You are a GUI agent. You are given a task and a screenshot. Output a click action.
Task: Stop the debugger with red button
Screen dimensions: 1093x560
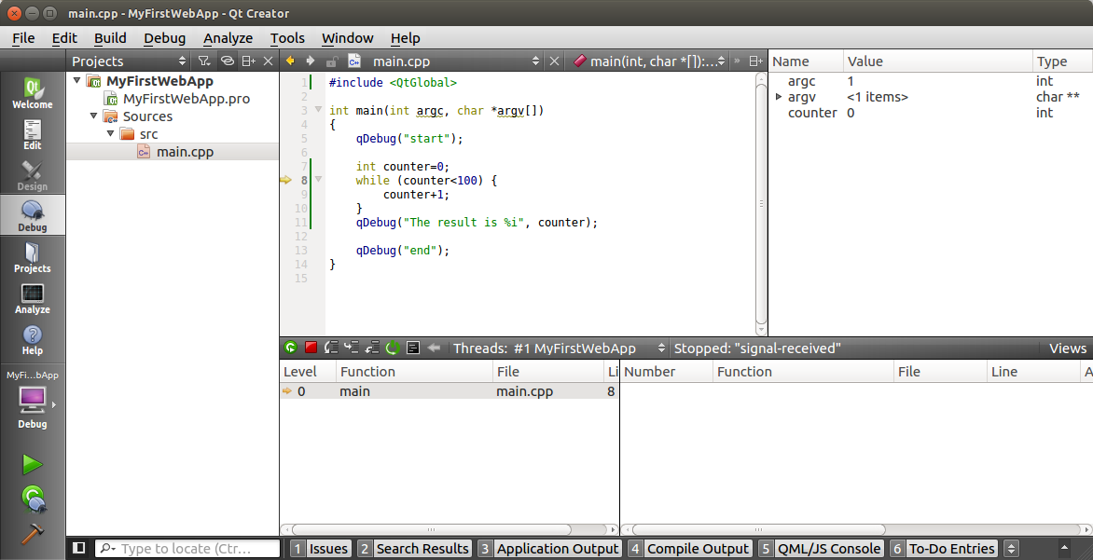coord(311,347)
